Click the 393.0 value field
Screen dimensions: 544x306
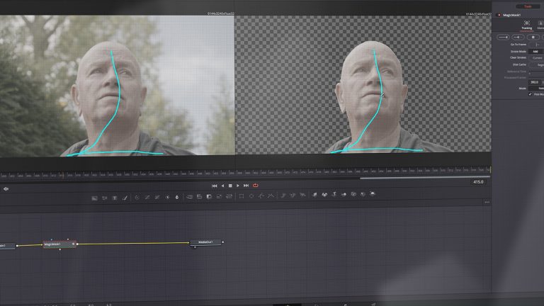tap(534, 82)
